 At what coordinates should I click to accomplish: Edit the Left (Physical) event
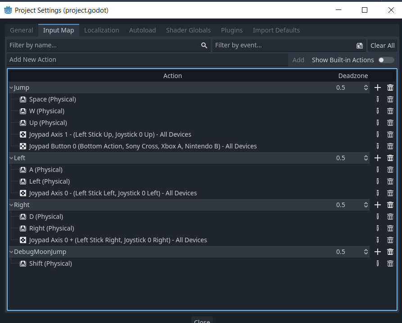[x=377, y=181]
